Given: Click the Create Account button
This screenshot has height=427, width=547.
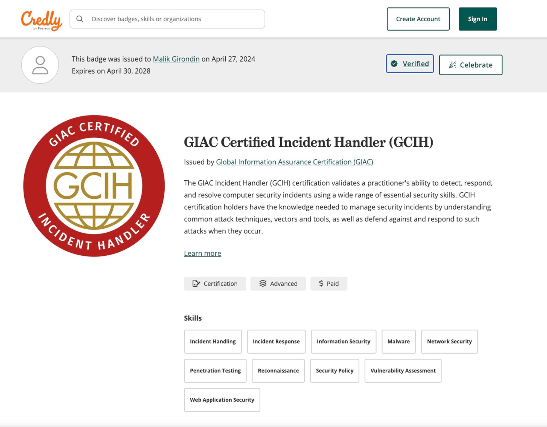Looking at the screenshot, I should coord(418,19).
